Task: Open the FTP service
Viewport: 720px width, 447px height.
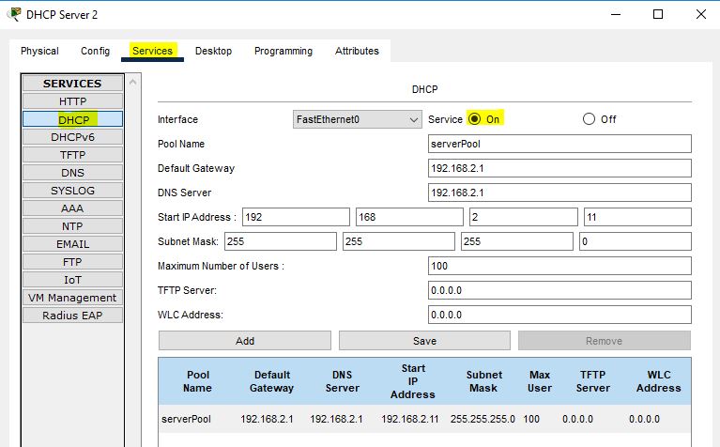Action: coord(72,262)
